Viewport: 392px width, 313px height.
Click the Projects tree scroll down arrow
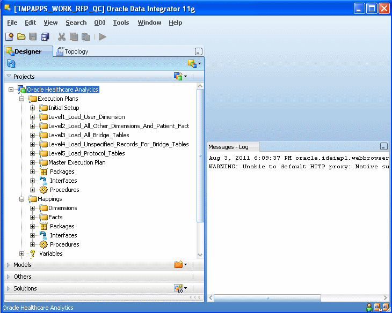tap(200, 255)
